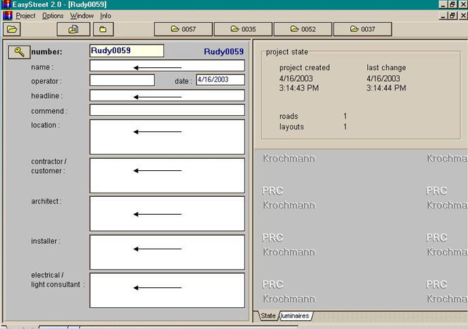Screen dimensions: 468x329
Task: Open the Info menu
Action: (106, 16)
